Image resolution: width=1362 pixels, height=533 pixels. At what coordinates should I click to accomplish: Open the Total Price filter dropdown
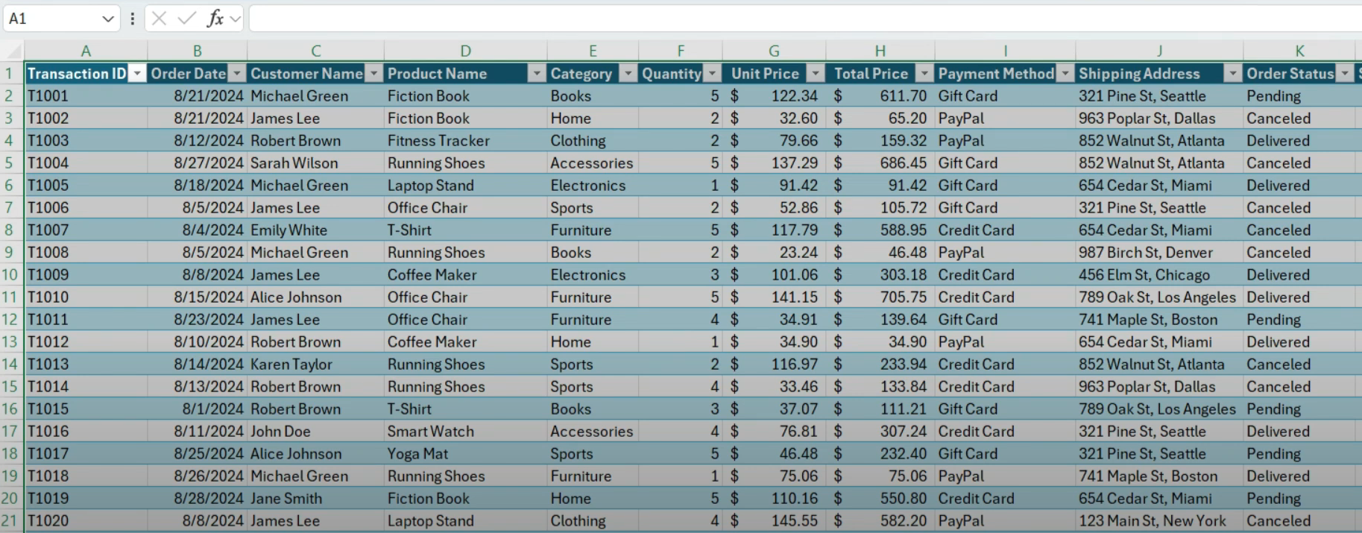point(924,73)
